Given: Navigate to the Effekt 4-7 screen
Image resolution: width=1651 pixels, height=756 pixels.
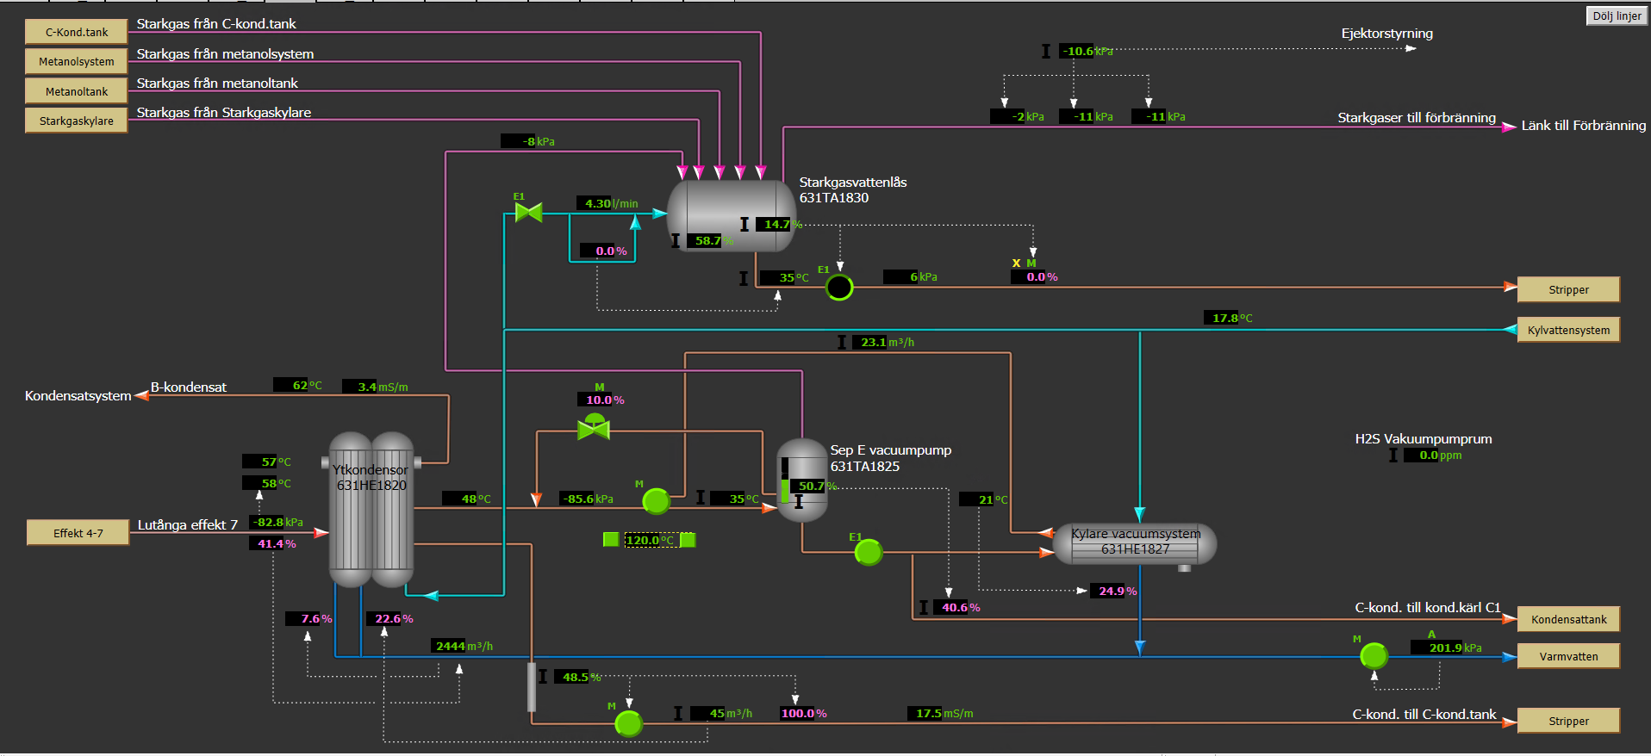Looking at the screenshot, I should 78,533.
